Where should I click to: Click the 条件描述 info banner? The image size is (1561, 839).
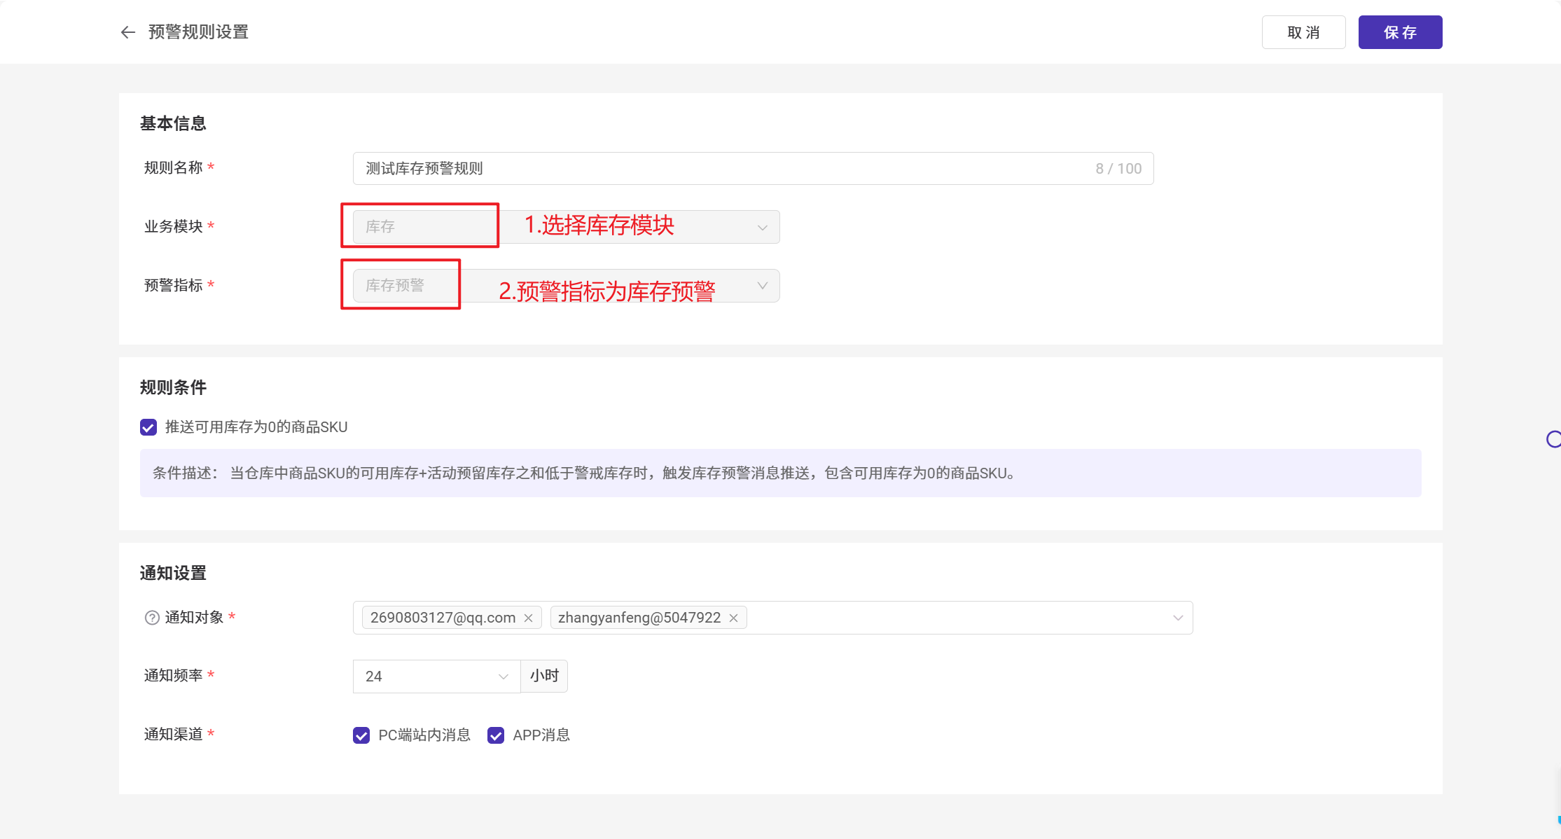pyautogui.click(x=780, y=473)
